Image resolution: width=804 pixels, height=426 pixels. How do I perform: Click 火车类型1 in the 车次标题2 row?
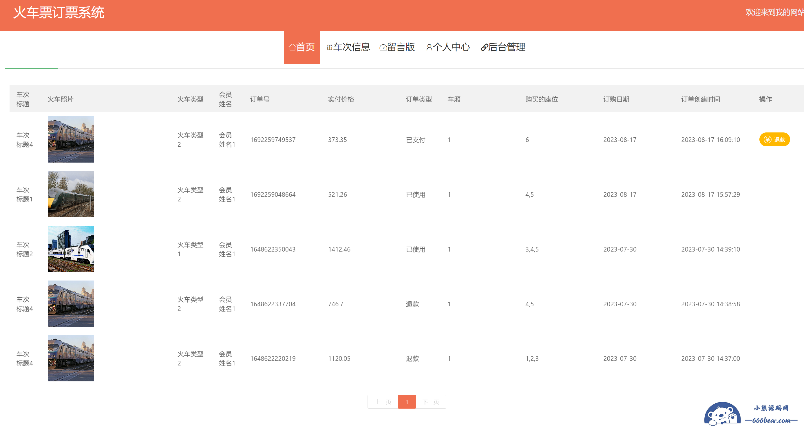click(190, 249)
